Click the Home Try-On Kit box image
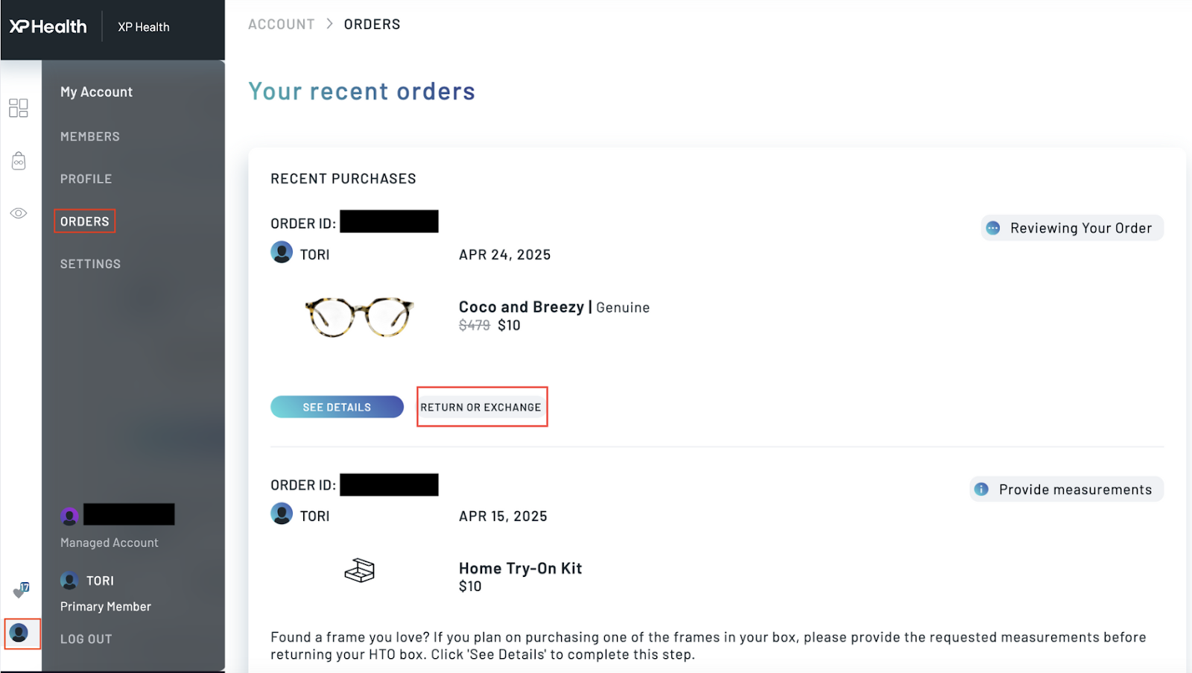Screen dimensions: 1192x673 [359, 571]
